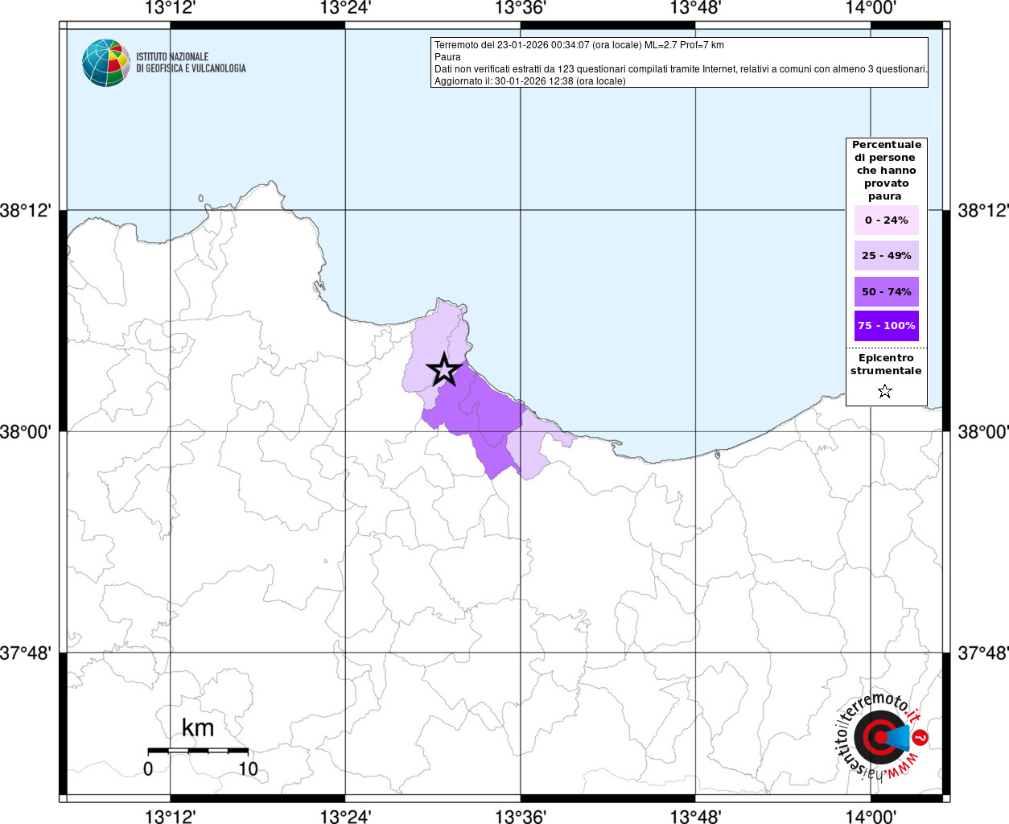The height and width of the screenshot is (824, 1009).
Task: Click the INGV globe logo
Action: click(x=105, y=63)
